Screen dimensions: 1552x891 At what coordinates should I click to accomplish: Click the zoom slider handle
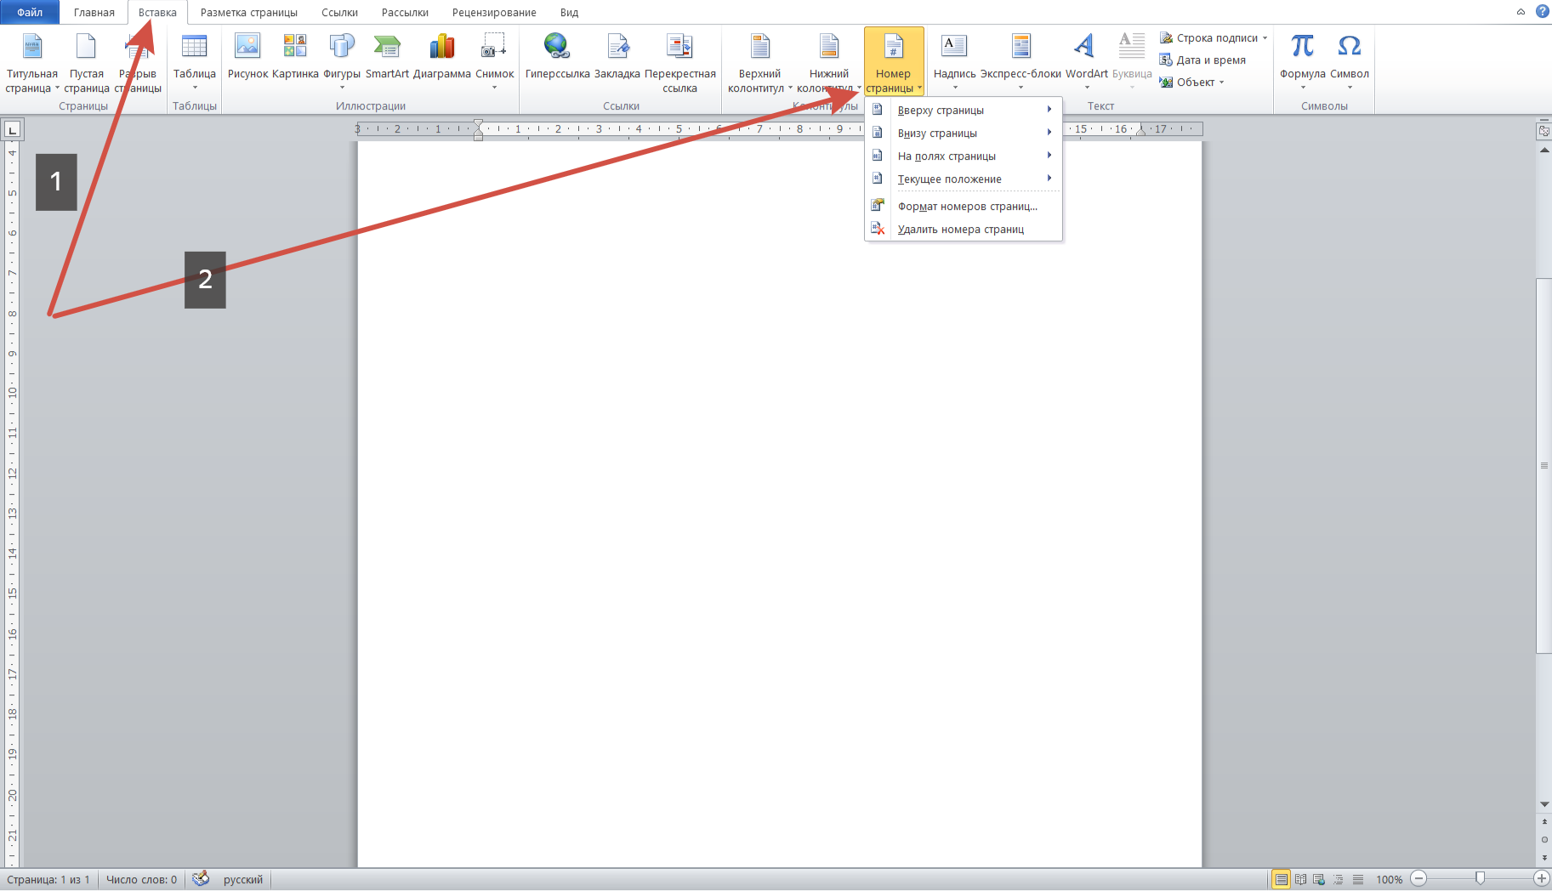click(x=1480, y=878)
